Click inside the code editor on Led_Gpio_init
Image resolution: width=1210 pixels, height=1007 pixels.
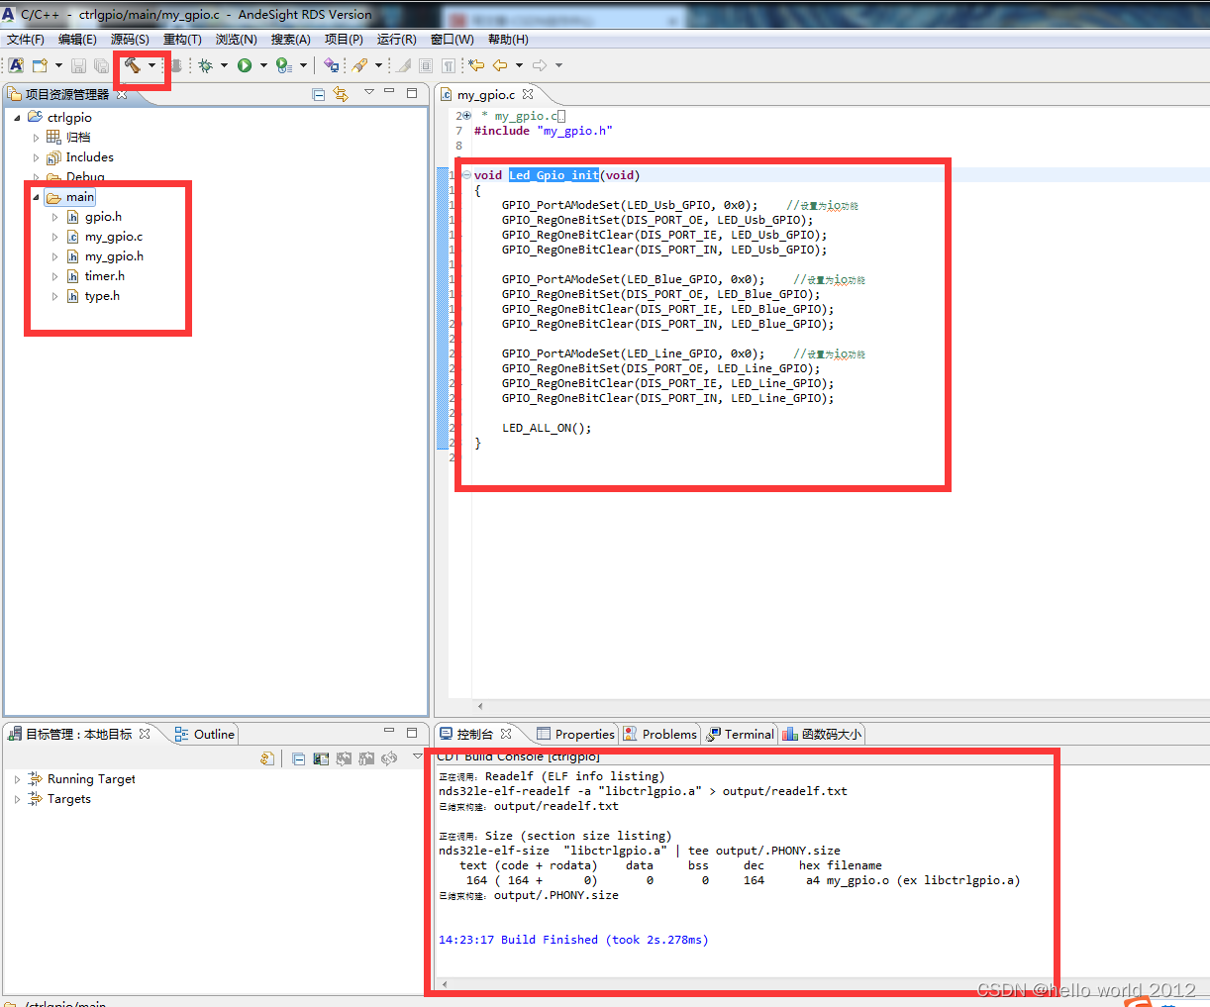coord(553,174)
